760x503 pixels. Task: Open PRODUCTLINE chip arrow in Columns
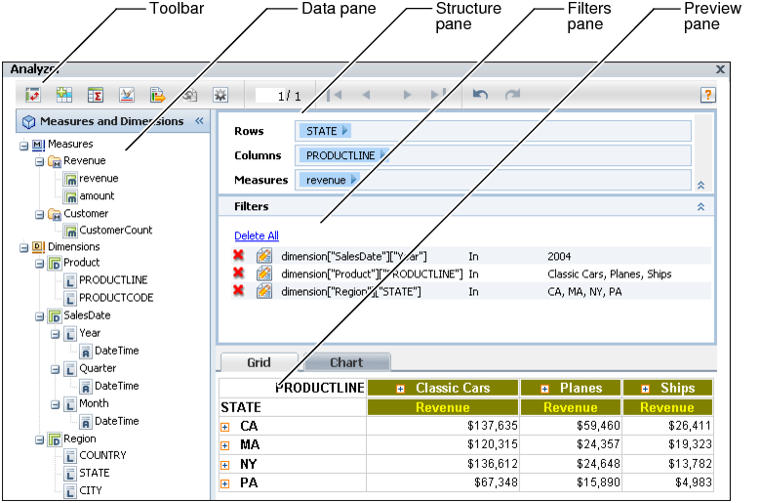[382, 155]
